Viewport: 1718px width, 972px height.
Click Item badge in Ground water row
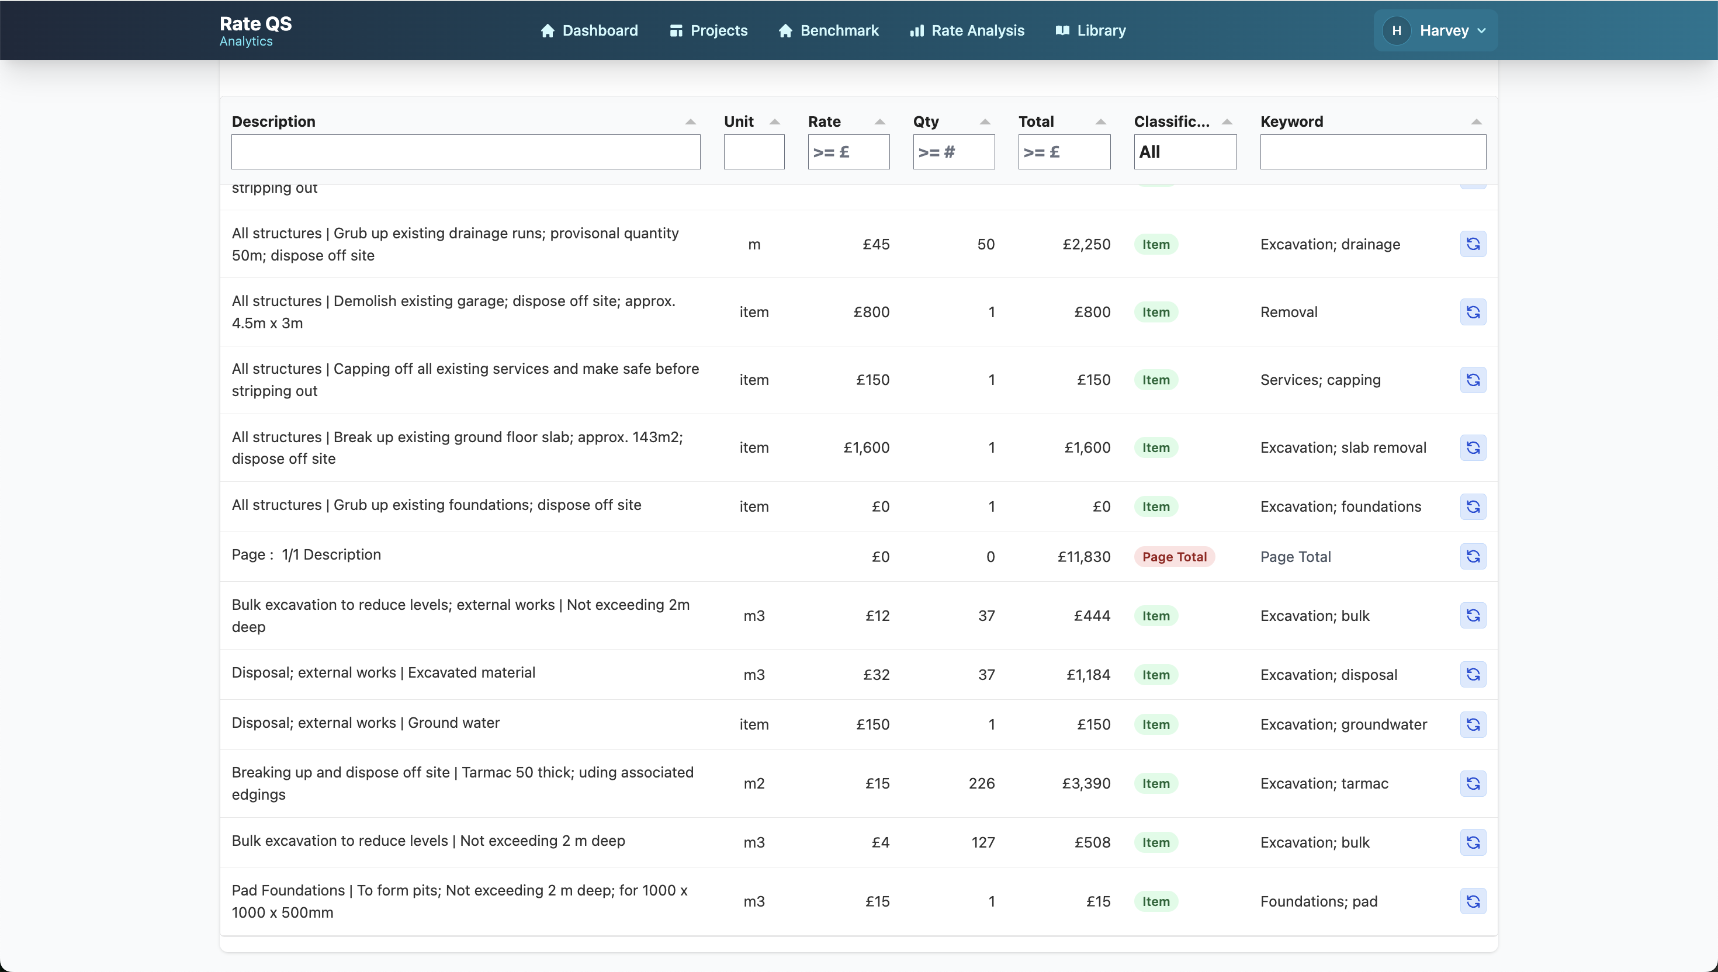1156,724
